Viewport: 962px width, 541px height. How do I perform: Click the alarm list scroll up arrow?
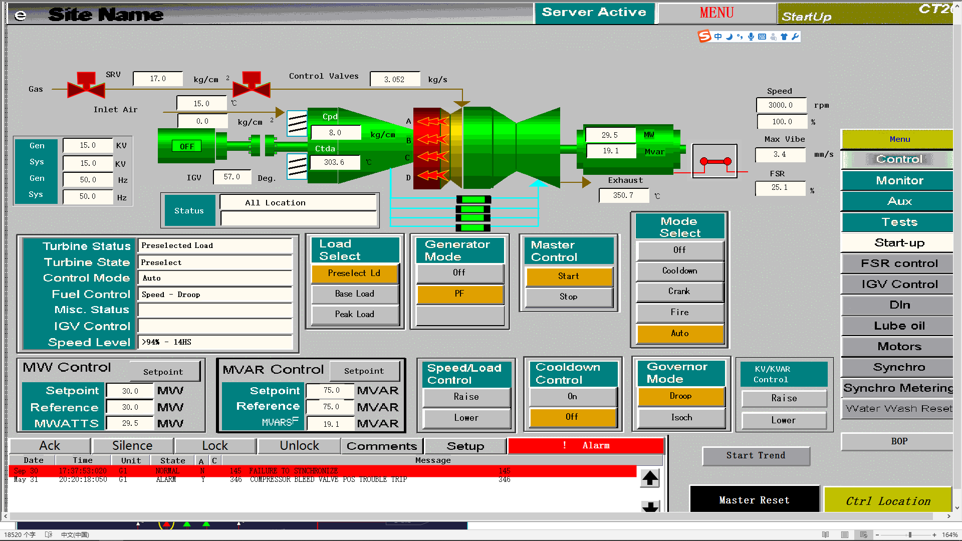point(650,478)
